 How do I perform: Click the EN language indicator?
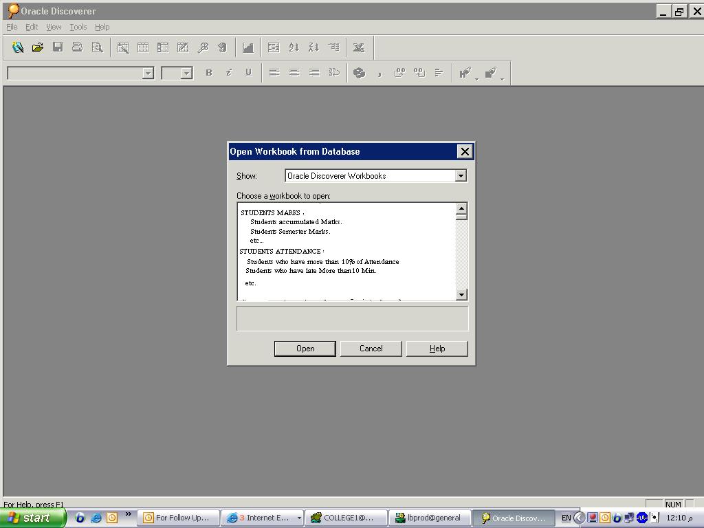(566, 518)
